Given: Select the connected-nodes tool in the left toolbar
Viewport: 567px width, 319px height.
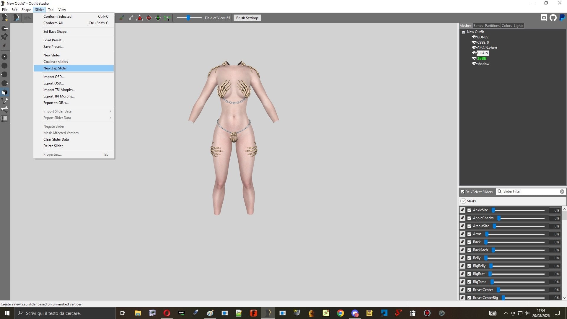Looking at the screenshot, I should point(4,101).
